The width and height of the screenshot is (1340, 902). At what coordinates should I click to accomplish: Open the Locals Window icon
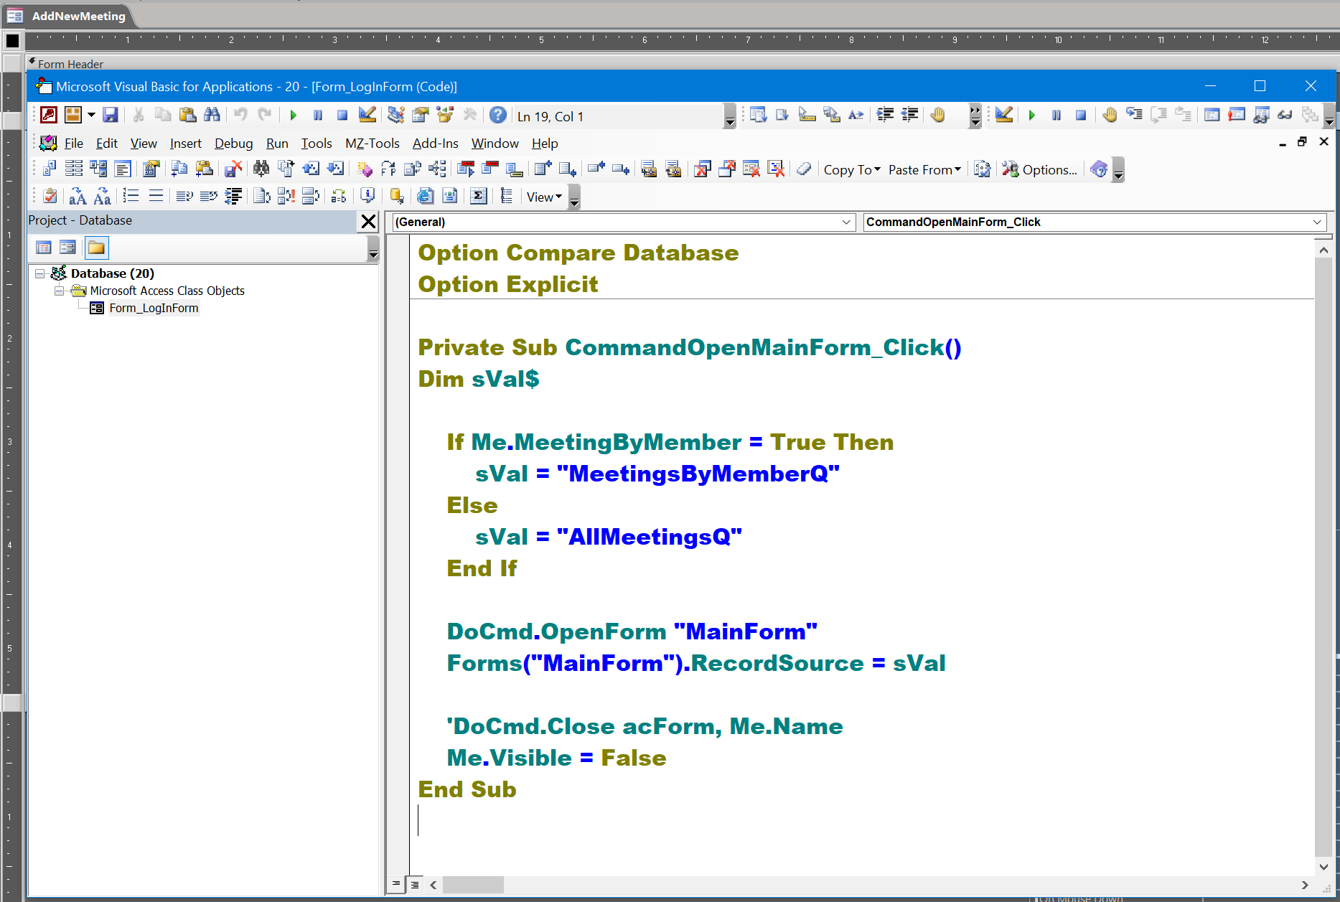point(1212,115)
